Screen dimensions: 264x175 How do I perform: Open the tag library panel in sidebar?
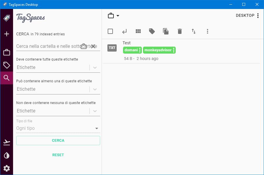(7, 65)
